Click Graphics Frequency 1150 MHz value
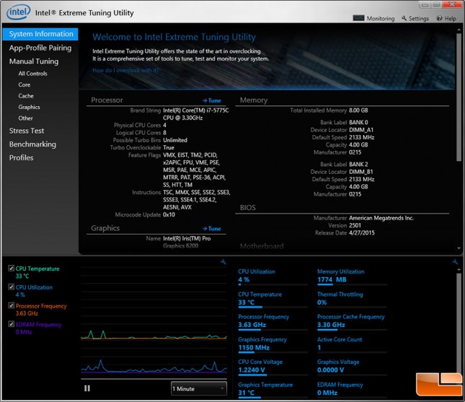Viewport: 465px width, 402px height. [254, 348]
